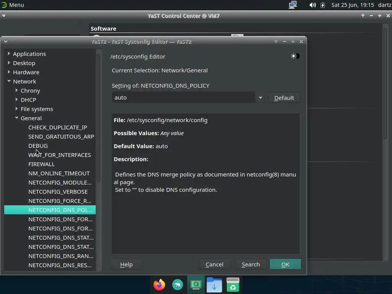Open the Menu launcher in top panel
This screenshot has height=294, width=392.
(x=13, y=5)
